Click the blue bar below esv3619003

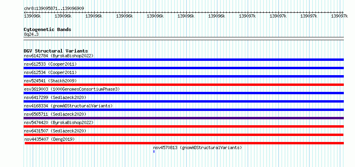click(183, 93)
